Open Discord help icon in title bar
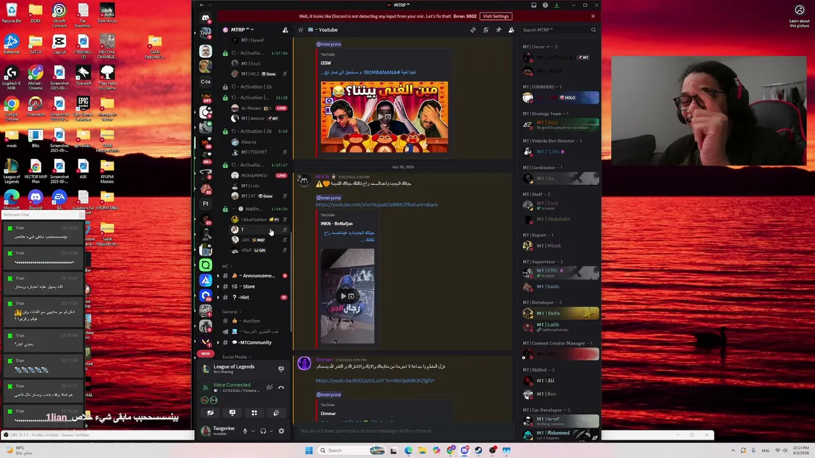 [545, 5]
